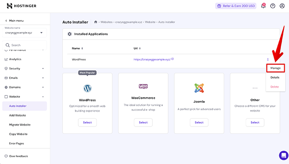Viewport: 289px width, 164px height.
Task: Click Select on the WordPress card
Action: 87,122
